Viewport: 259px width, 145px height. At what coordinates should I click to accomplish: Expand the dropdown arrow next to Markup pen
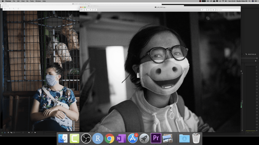tap(205, 10)
